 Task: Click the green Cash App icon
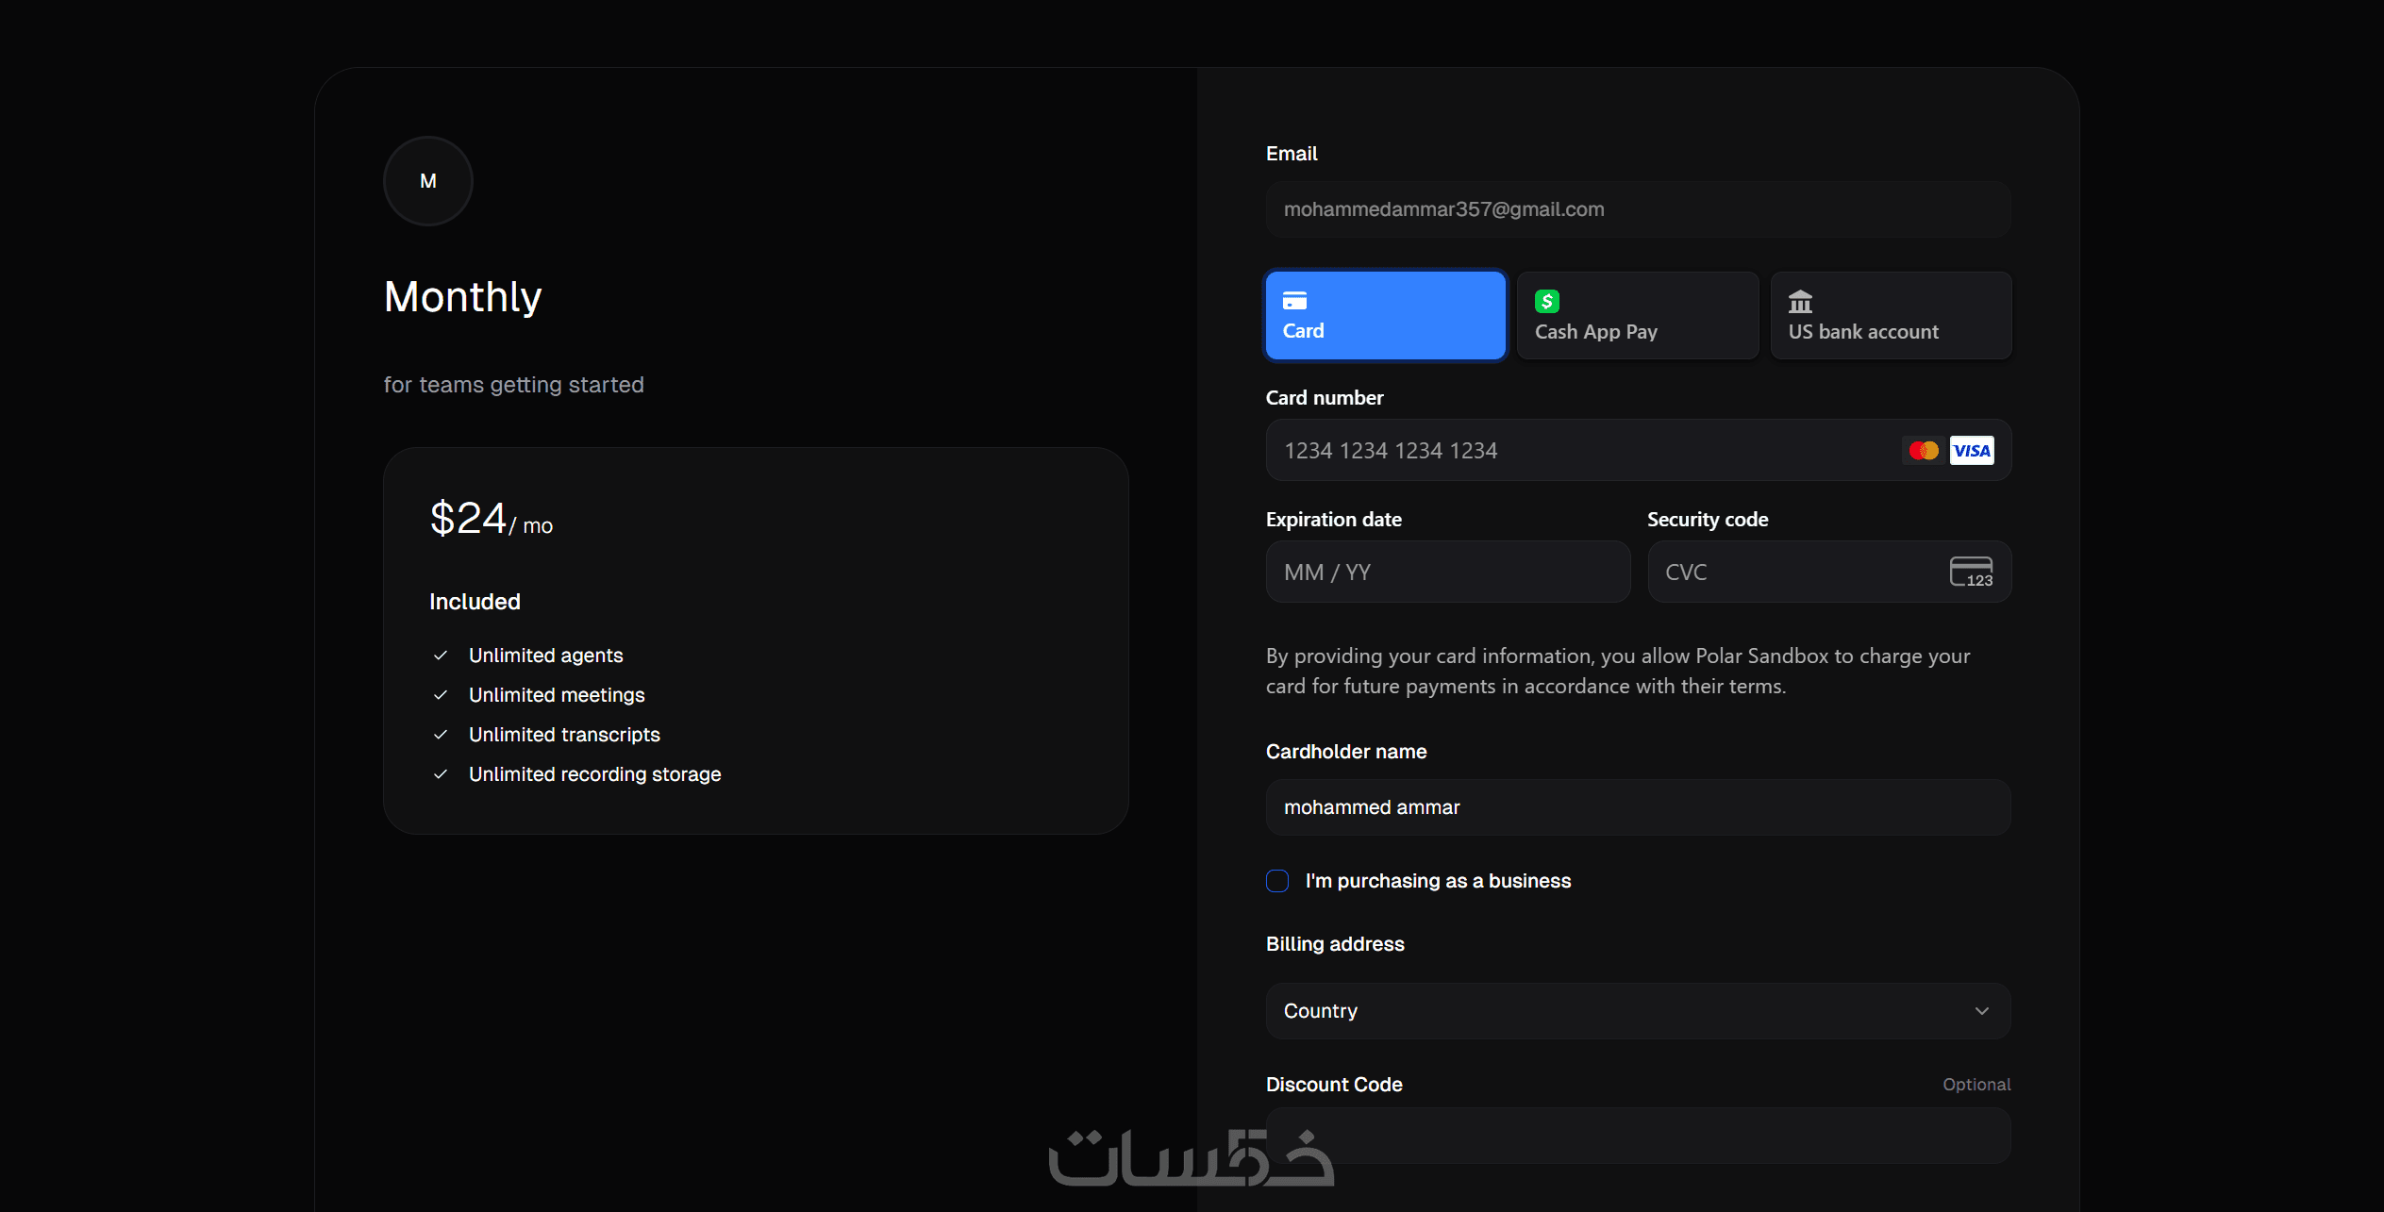pos(1546,301)
